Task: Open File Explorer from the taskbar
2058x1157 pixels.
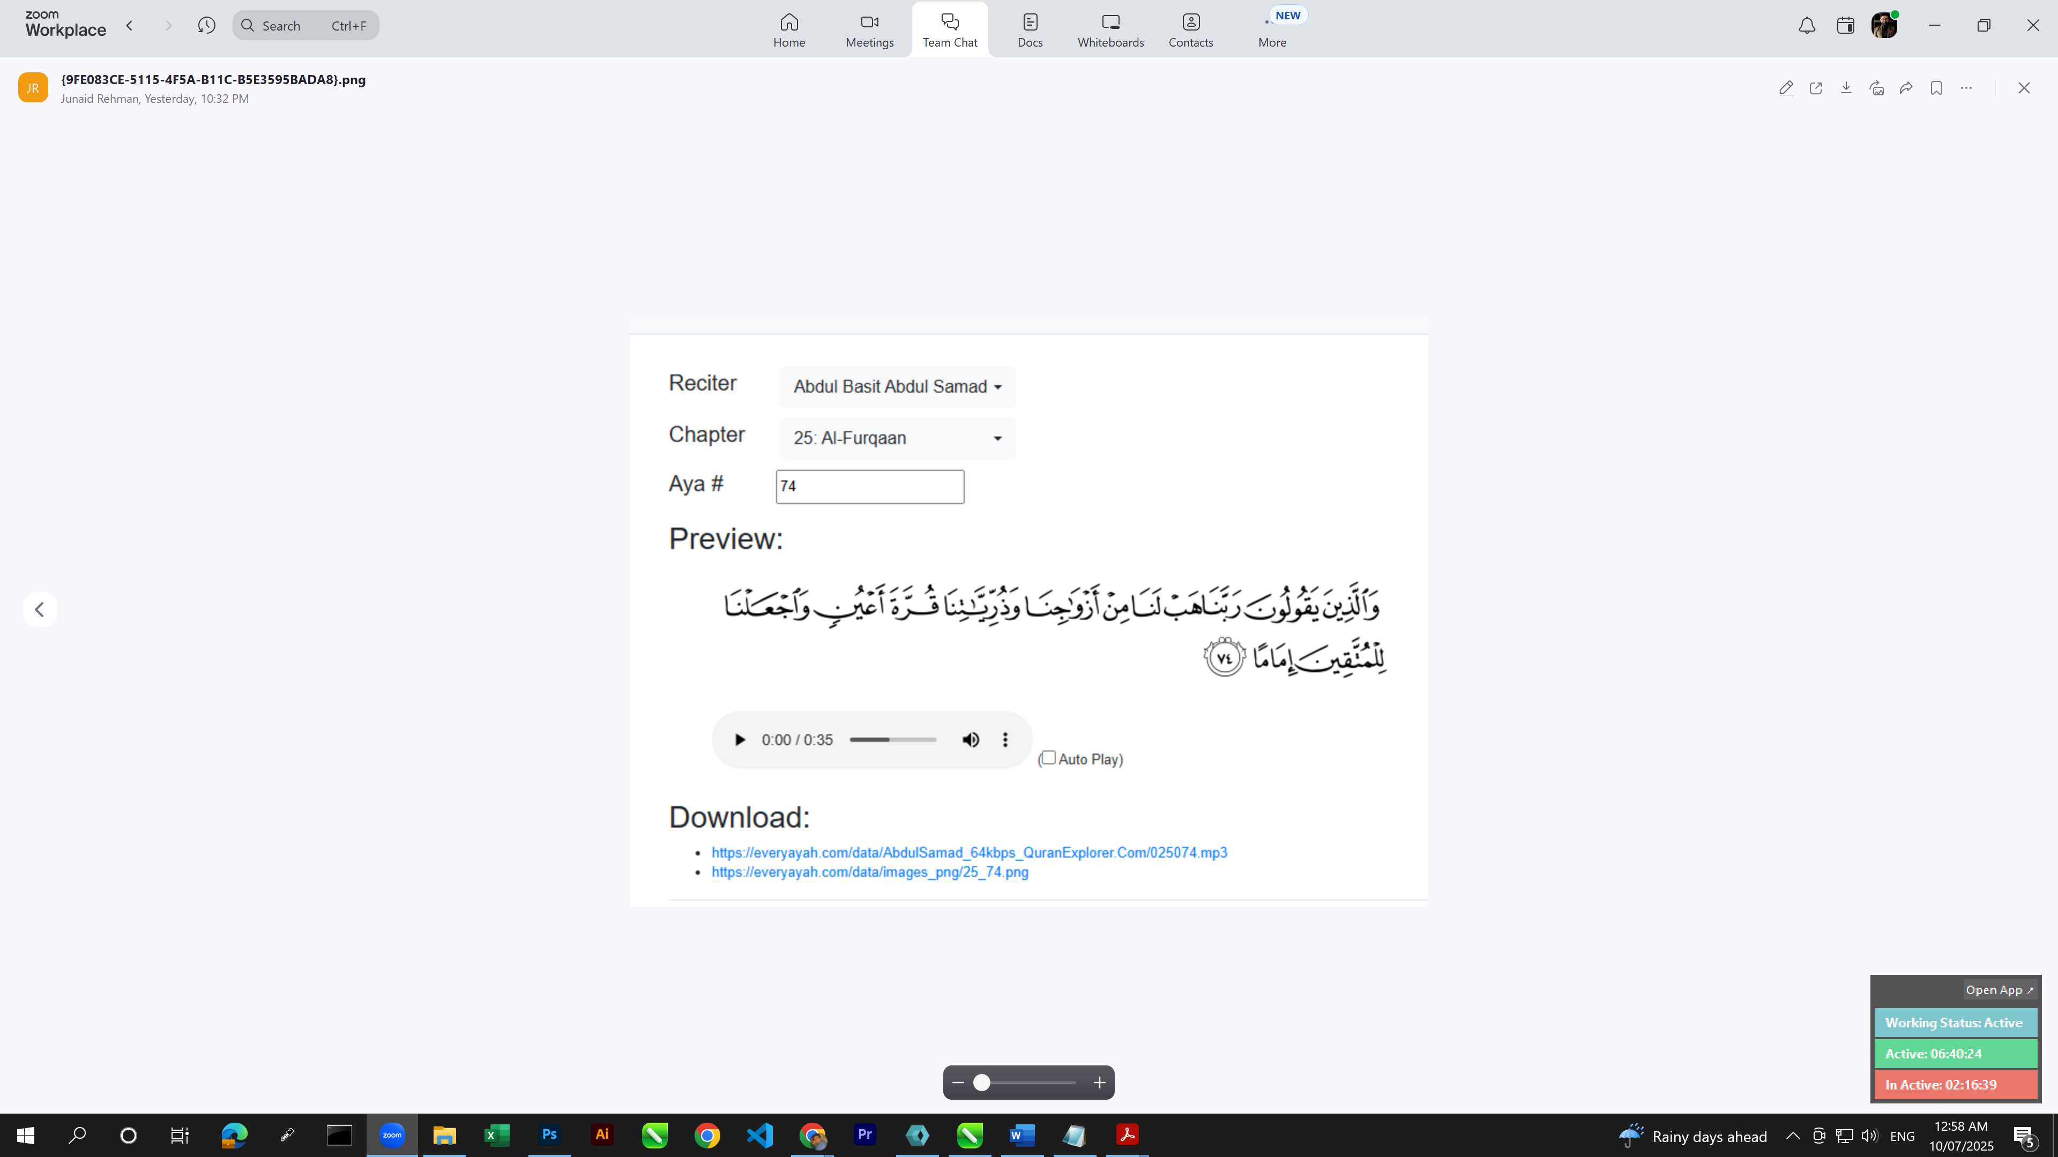Action: click(444, 1136)
